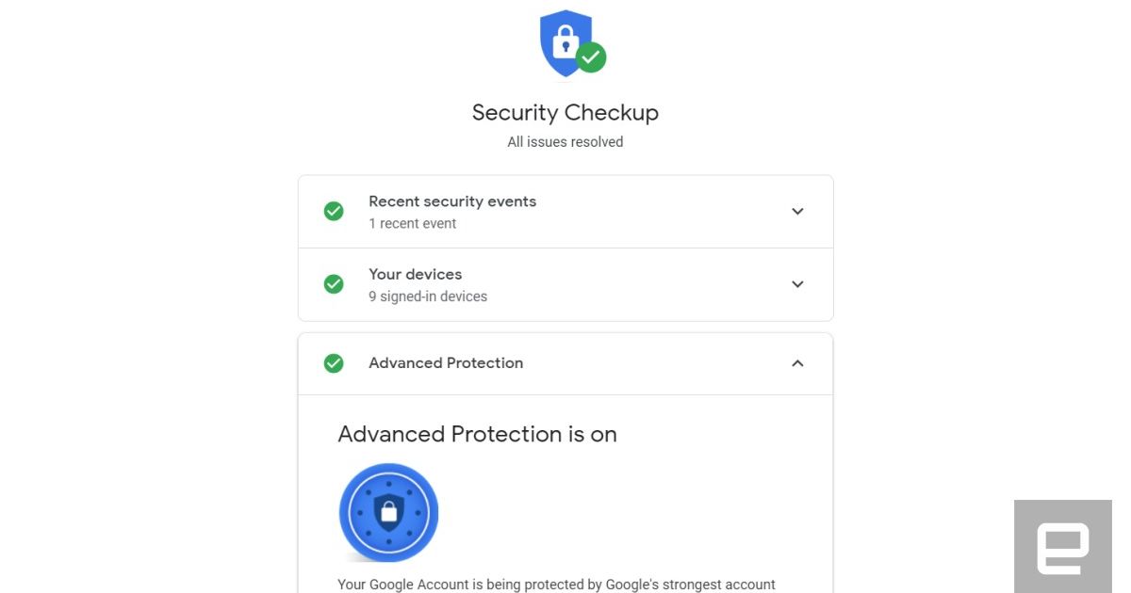This screenshot has width=1131, height=593.
Task: Click the Google Account protection description text
Action: (x=556, y=585)
